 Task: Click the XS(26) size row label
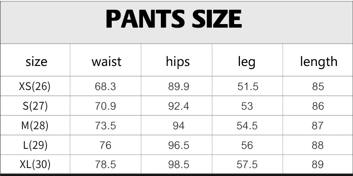pyautogui.click(x=35, y=86)
